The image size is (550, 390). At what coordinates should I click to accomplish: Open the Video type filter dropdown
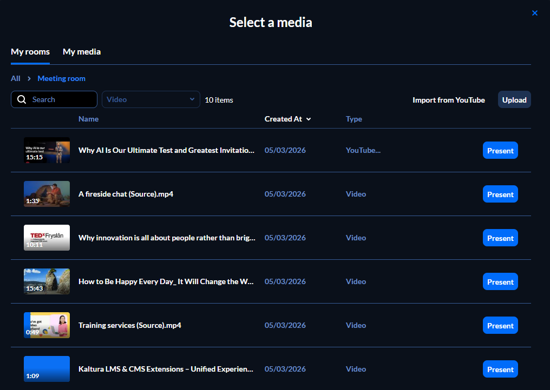coord(151,99)
